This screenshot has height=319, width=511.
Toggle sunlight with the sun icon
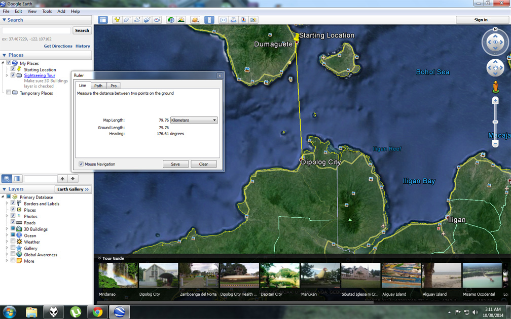tap(181, 19)
